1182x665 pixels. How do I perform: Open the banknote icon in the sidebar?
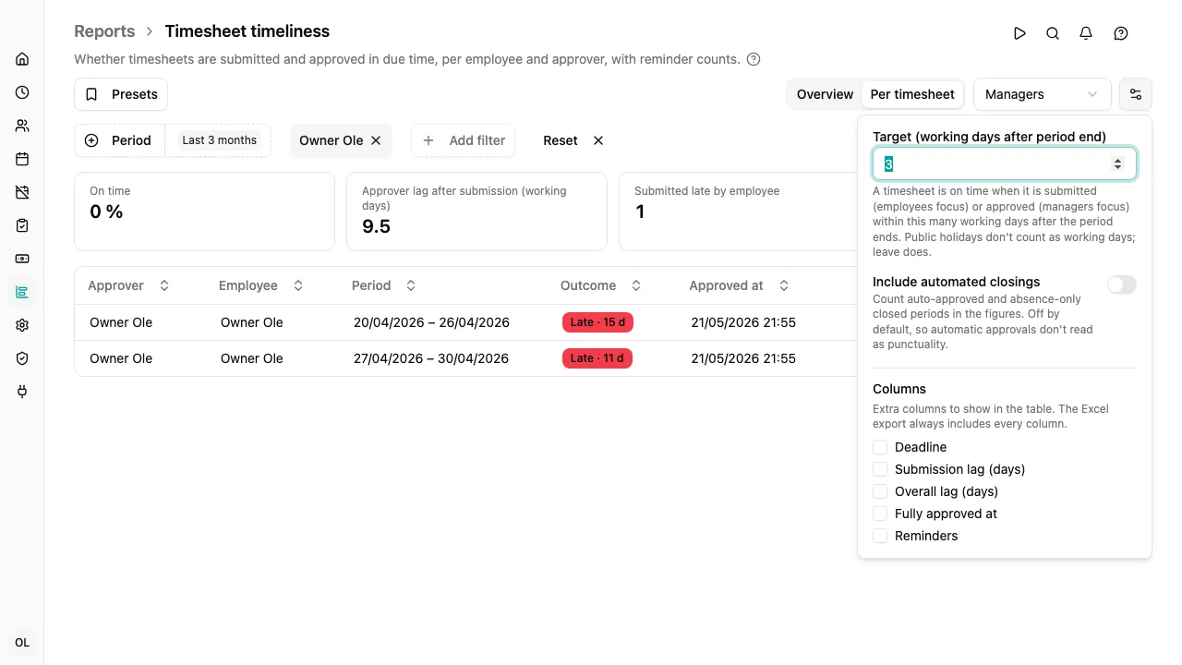(22, 259)
